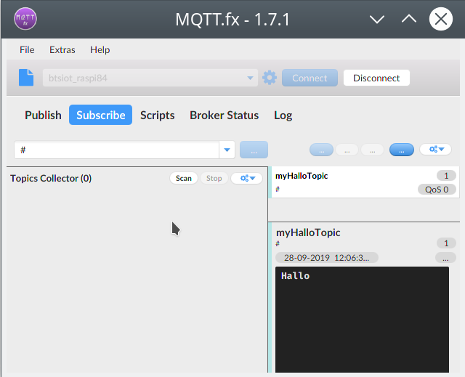This screenshot has width=465, height=377.
Task: Select the myHalloTopic subscription list entry
Action: click(364, 182)
